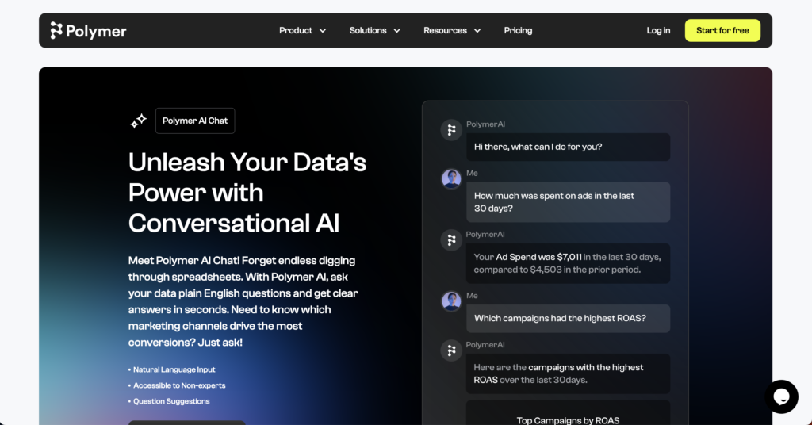This screenshot has height=425, width=812.
Task: Click the Natural Language Input bullet item
Action: point(174,369)
